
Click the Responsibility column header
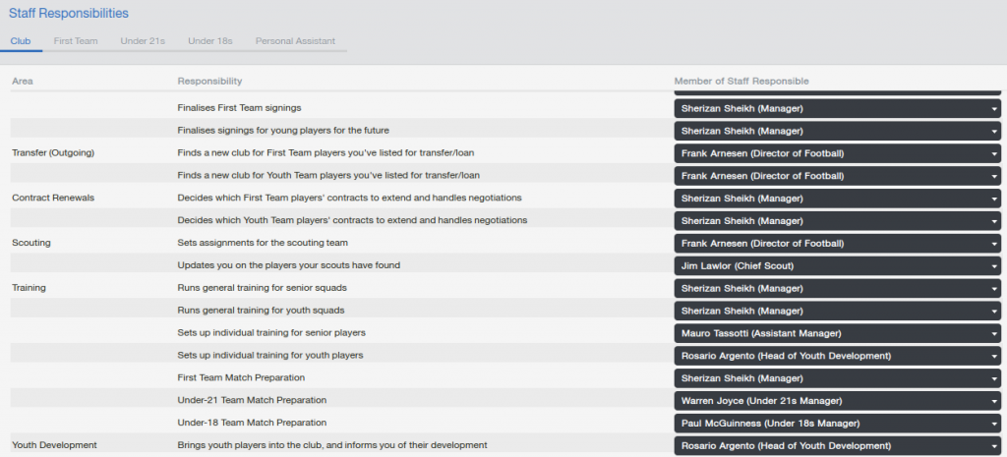click(x=209, y=81)
